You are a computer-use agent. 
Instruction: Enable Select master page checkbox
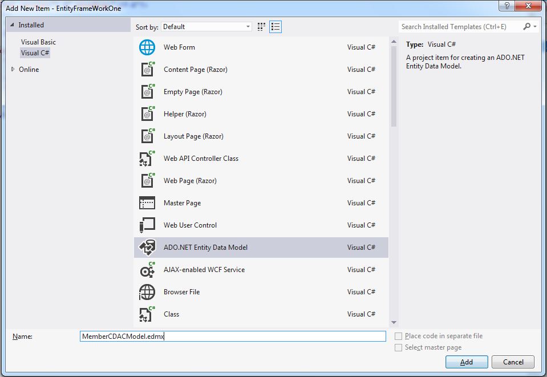click(x=398, y=348)
